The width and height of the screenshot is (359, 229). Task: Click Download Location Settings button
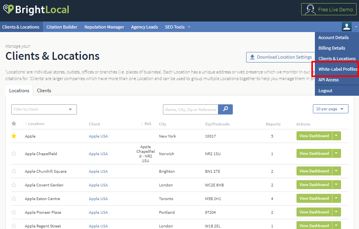[x=281, y=57]
